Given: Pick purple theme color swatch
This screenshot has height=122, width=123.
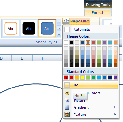Looking at the screenshot, I should pyautogui.click(x=104, y=42).
